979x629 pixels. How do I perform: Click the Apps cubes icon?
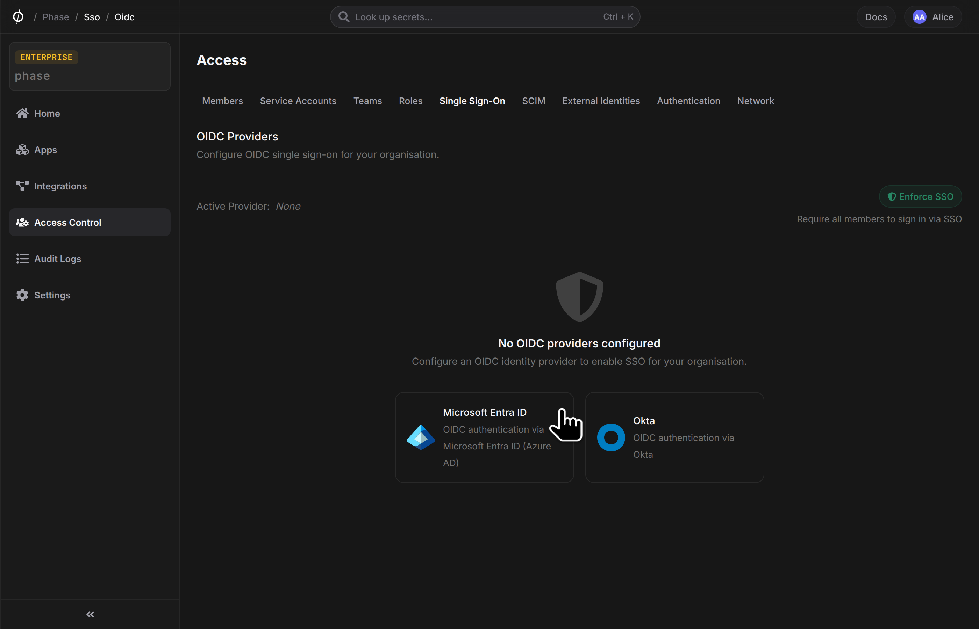[22, 150]
